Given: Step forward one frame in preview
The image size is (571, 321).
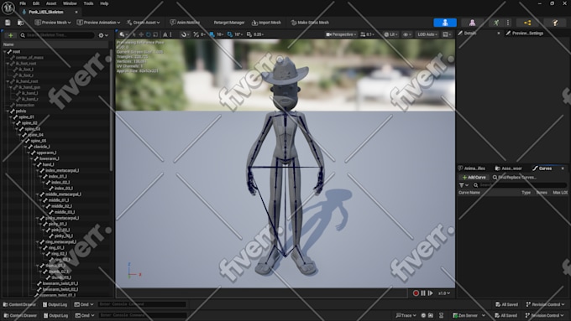Looking at the screenshot, I should (x=431, y=293).
